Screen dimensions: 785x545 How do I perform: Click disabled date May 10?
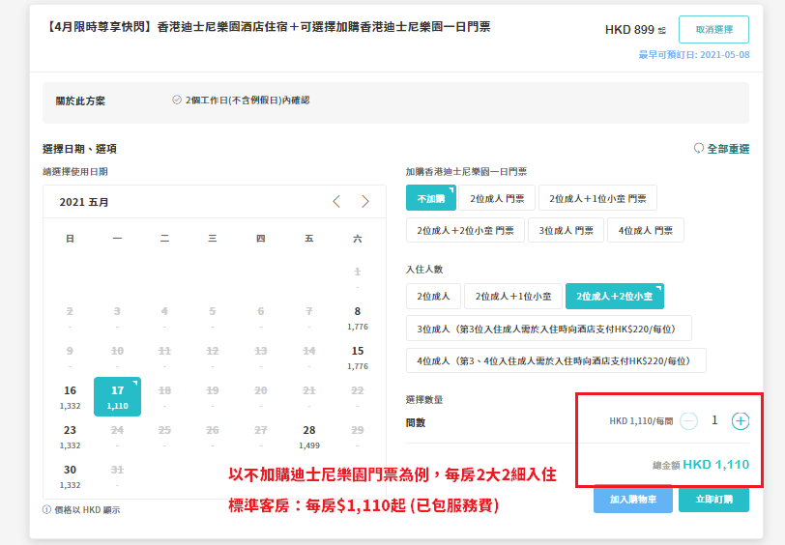[x=117, y=358]
